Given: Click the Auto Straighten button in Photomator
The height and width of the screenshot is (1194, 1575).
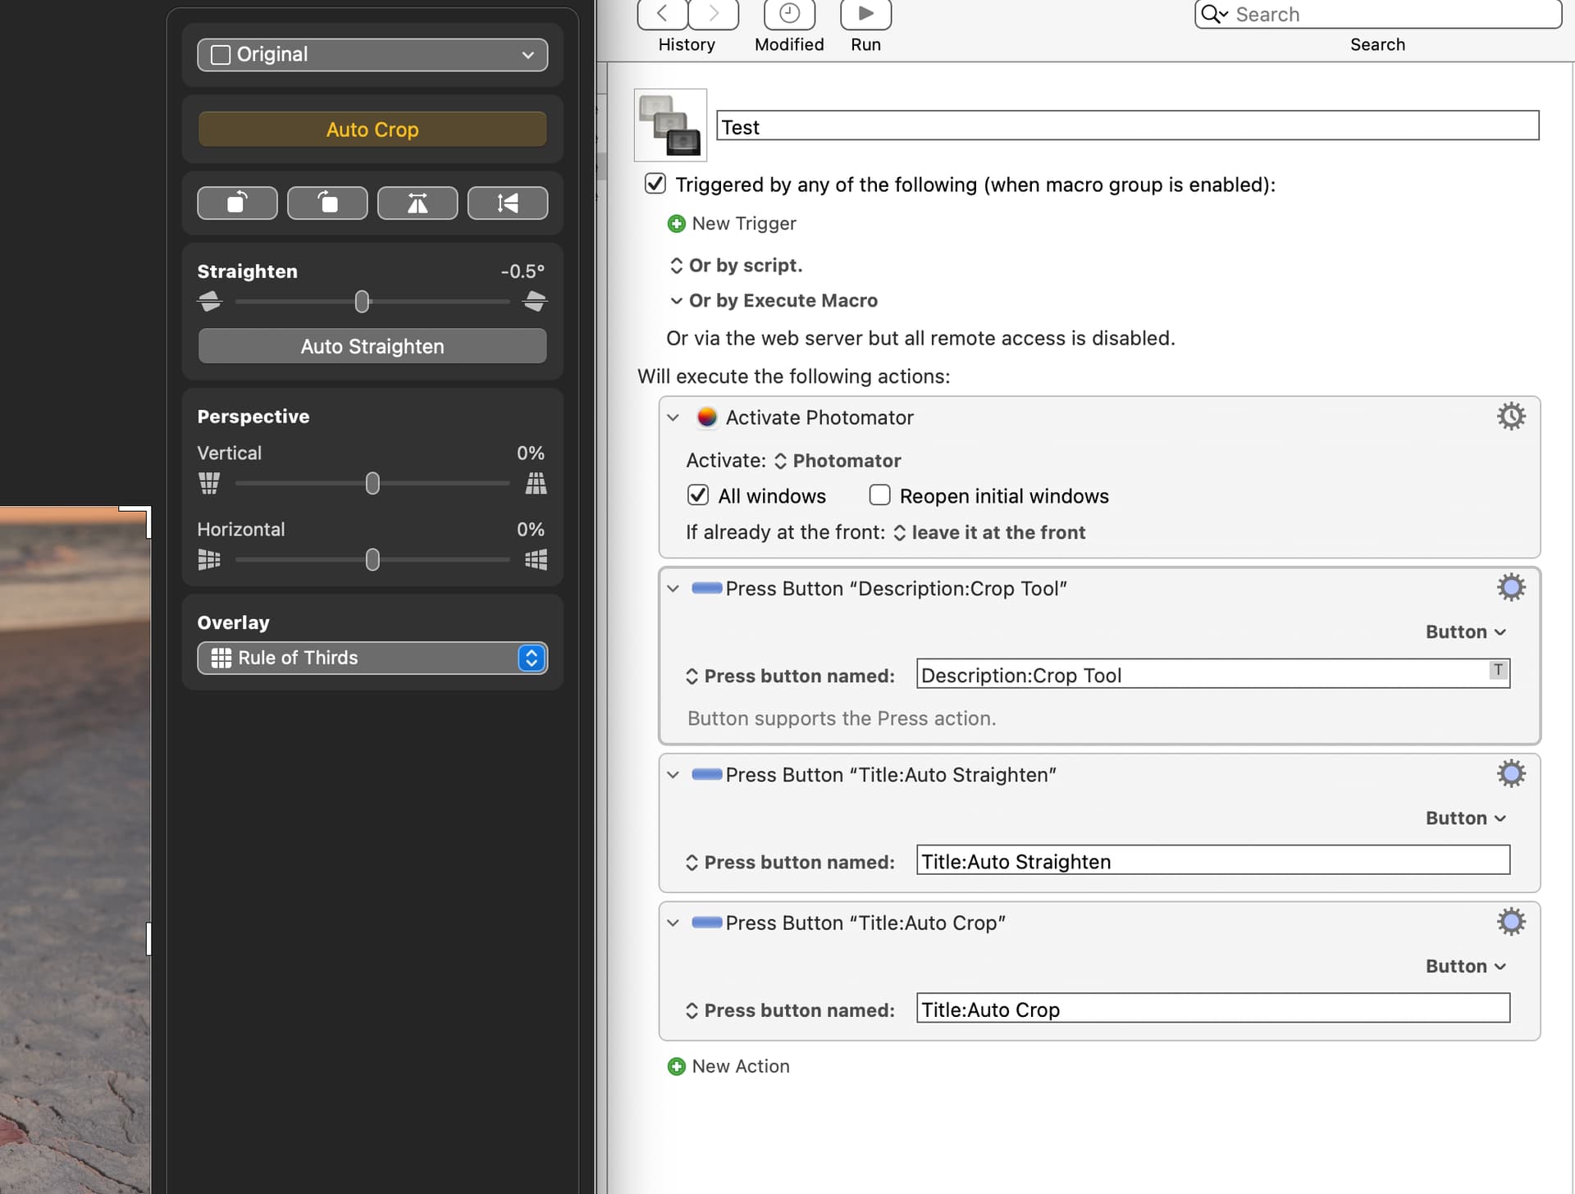Looking at the screenshot, I should click(372, 346).
